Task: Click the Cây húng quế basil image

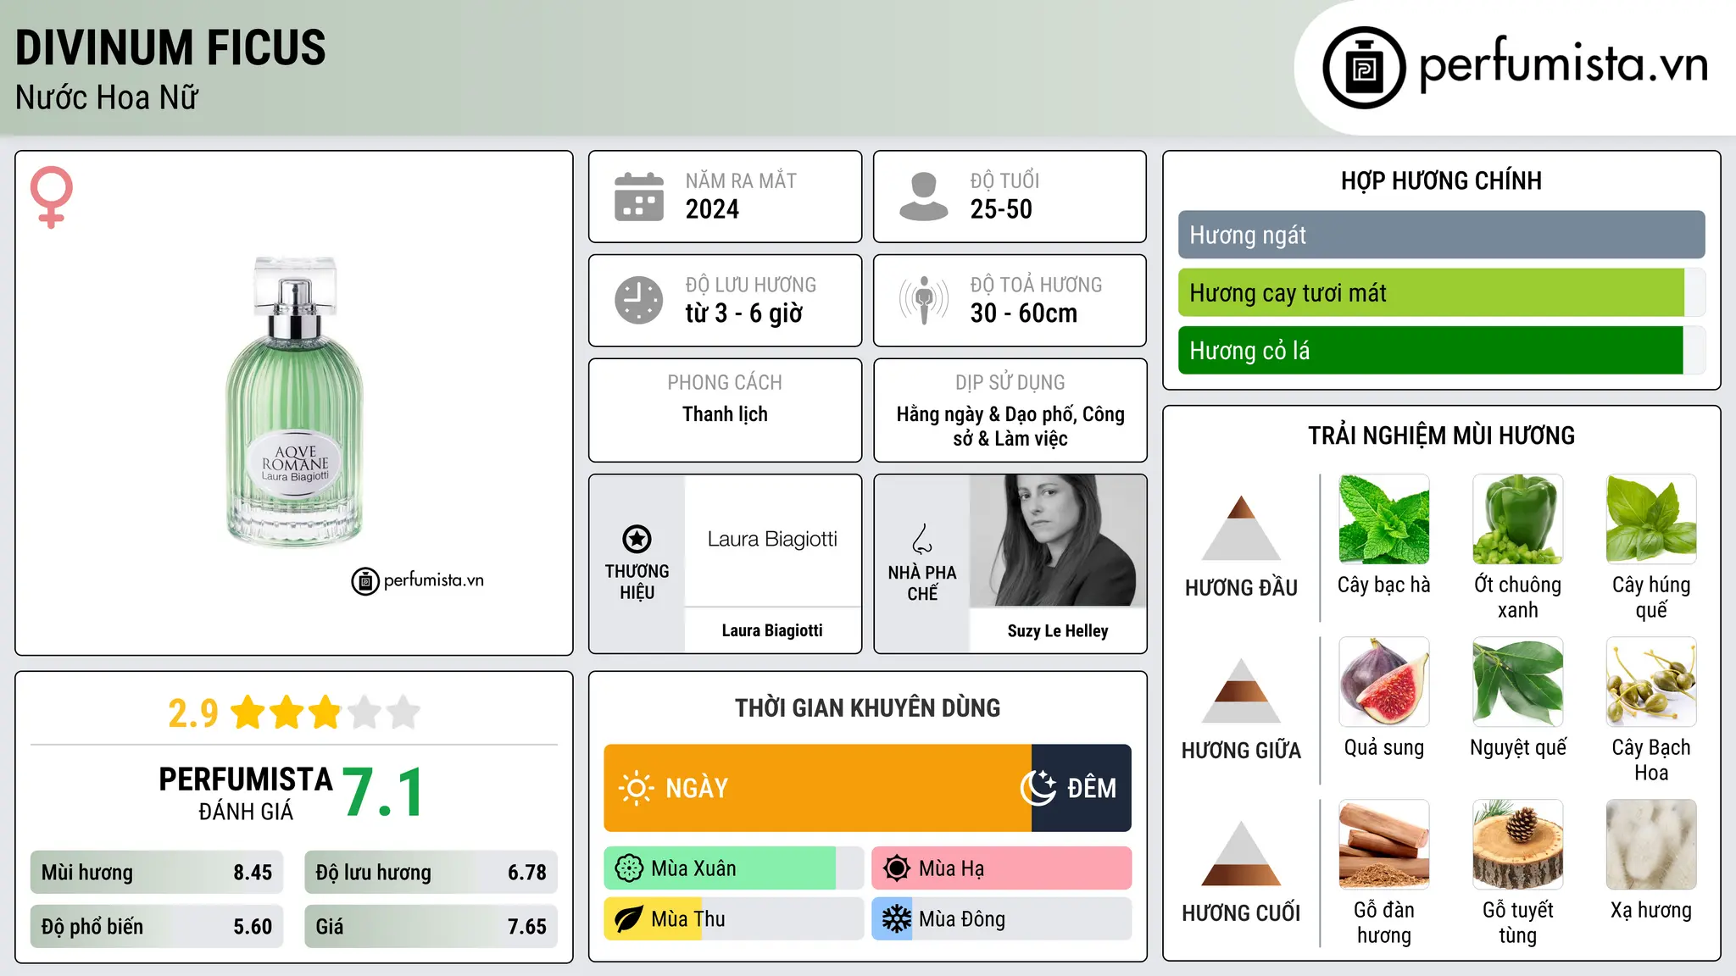Action: coord(1651,519)
